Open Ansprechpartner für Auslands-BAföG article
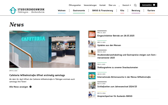168x105 pixels. (115, 96)
